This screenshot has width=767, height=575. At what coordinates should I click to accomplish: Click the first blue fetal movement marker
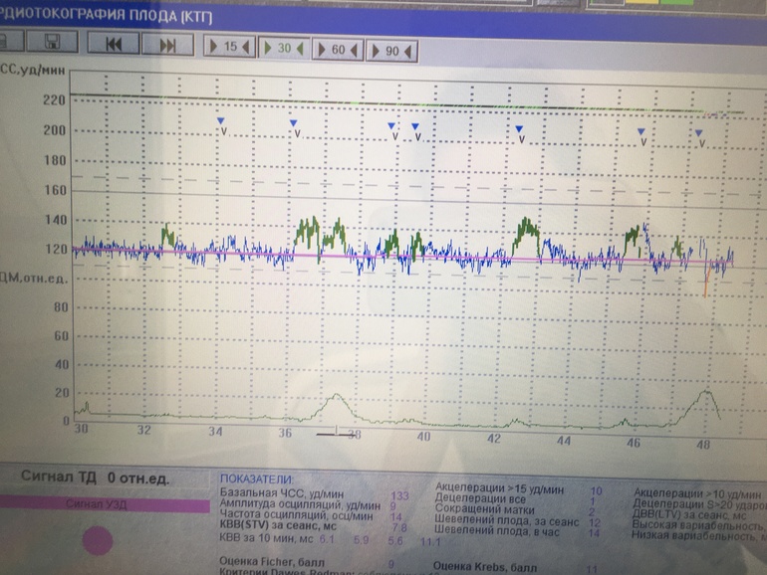(x=221, y=121)
